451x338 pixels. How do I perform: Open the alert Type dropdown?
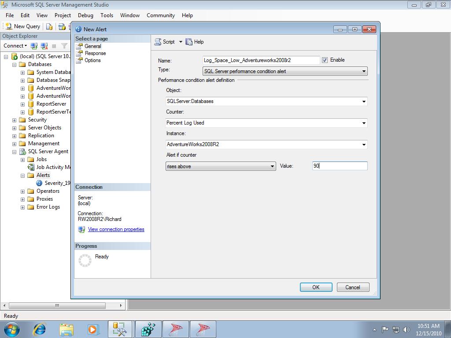364,71
